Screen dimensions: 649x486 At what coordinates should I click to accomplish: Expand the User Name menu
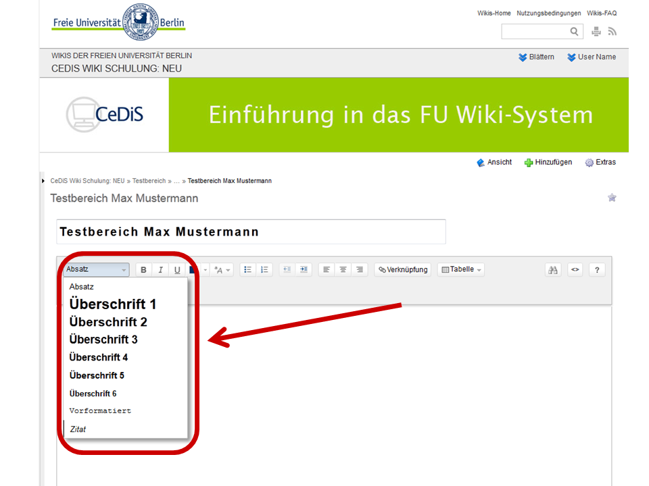592,57
